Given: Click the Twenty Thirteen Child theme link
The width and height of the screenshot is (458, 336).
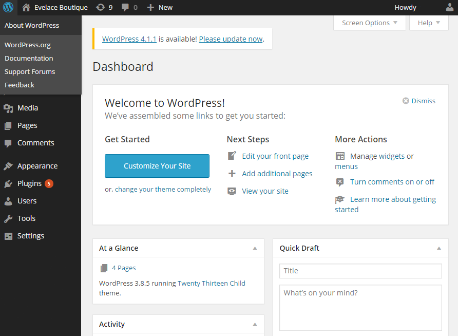Looking at the screenshot, I should point(212,284).
